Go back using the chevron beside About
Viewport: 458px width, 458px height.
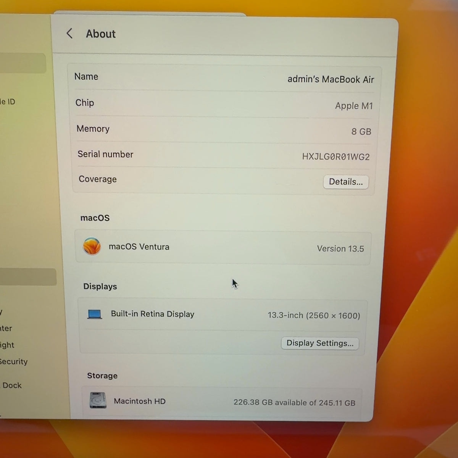tap(69, 33)
